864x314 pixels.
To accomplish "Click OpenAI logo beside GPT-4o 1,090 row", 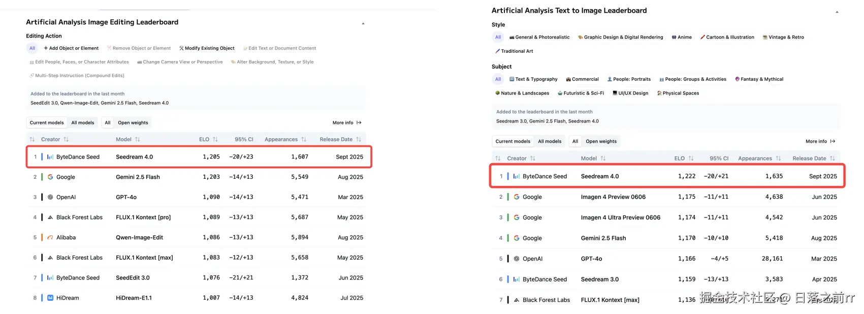I will pos(50,197).
